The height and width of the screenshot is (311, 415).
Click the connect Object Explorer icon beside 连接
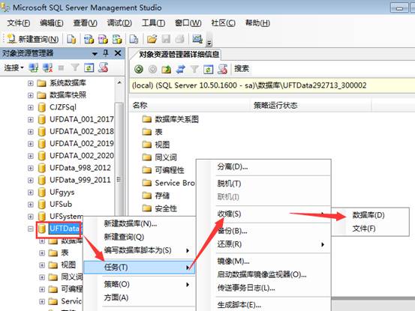coord(34,68)
